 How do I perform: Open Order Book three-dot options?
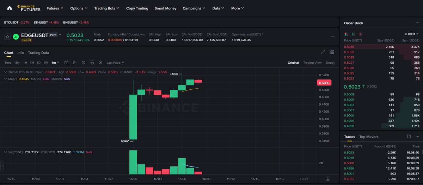[417, 23]
